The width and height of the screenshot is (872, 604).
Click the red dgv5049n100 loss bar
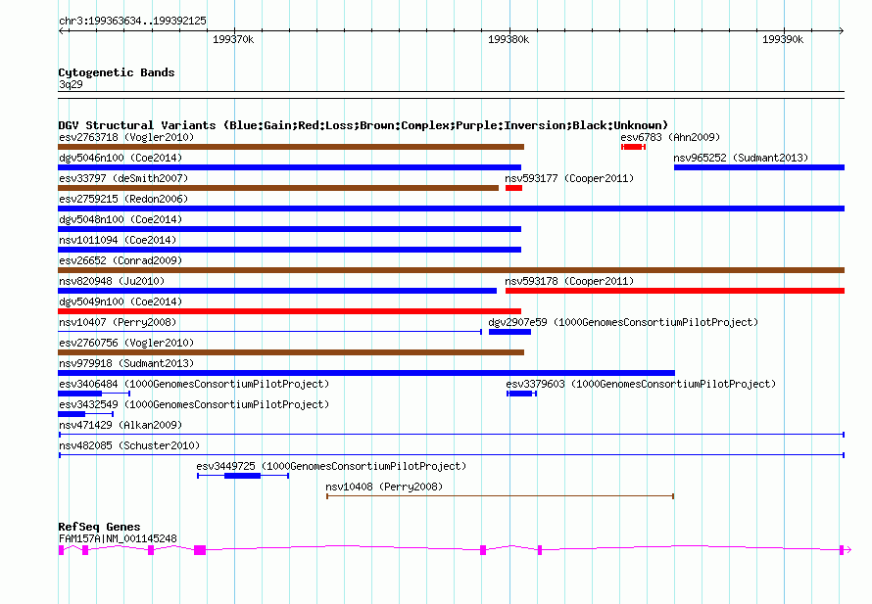coord(289,311)
